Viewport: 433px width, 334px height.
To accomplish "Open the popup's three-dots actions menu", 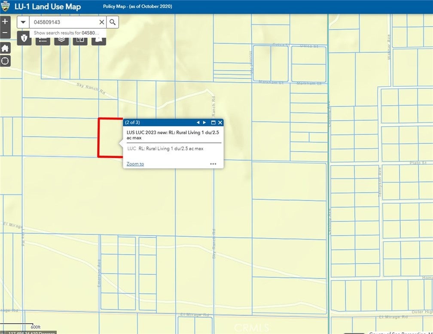I will click(x=213, y=164).
